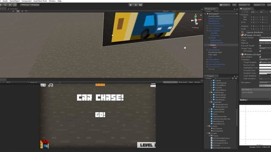271x152 pixels.
Task: Select Directional light in Hierarchy
Action: point(215,52)
